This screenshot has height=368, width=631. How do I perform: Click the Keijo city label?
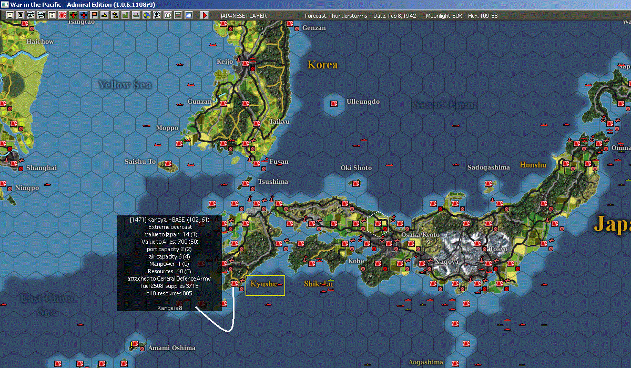coord(225,62)
